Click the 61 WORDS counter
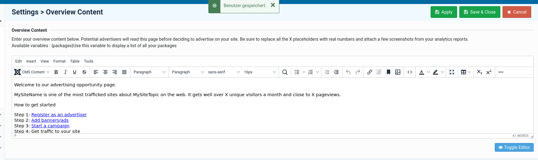The width and height of the screenshot is (538, 160). point(520,136)
